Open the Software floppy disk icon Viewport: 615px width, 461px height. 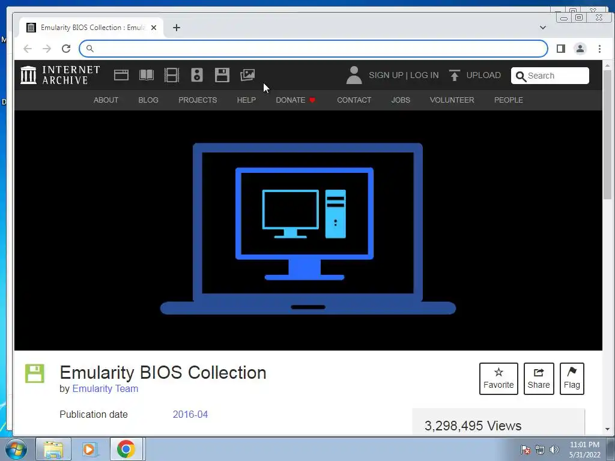222,75
